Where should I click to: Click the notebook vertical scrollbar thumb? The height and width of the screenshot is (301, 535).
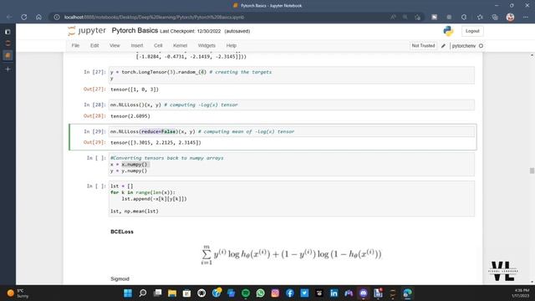coord(532,171)
